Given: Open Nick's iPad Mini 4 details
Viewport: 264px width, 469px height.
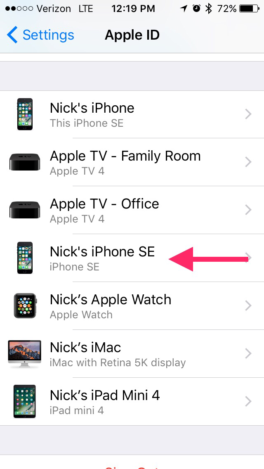Looking at the screenshot, I should (x=132, y=401).
